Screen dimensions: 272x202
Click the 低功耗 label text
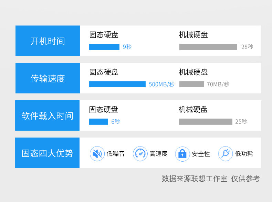pyautogui.click(x=244, y=154)
